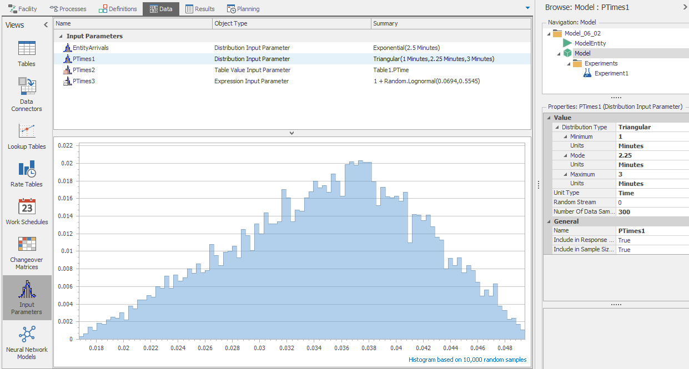Open Neural Network Models view

pyautogui.click(x=27, y=342)
